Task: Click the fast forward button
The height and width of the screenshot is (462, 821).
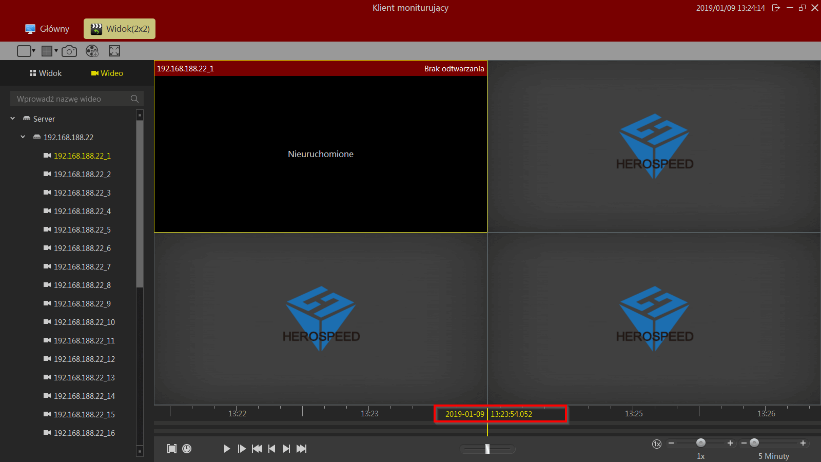Action: pos(302,449)
